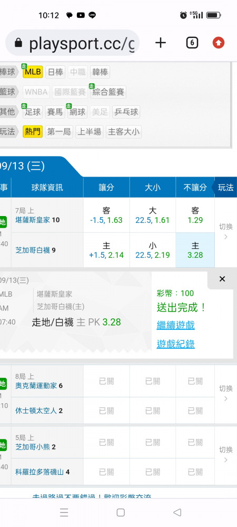Pick 主 3.28 moneyline odds
Viewport: 237px width, 527px height.
[195, 250]
